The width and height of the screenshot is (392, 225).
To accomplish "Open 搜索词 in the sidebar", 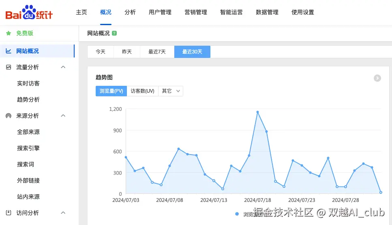I will pyautogui.click(x=26, y=164).
